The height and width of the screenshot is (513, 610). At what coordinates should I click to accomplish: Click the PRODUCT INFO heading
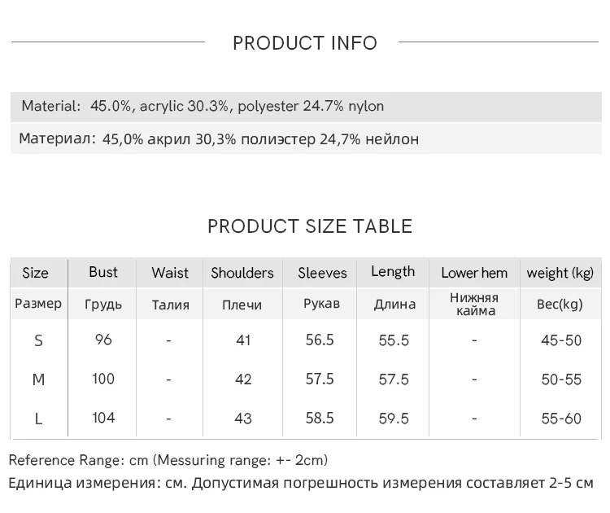[305, 43]
